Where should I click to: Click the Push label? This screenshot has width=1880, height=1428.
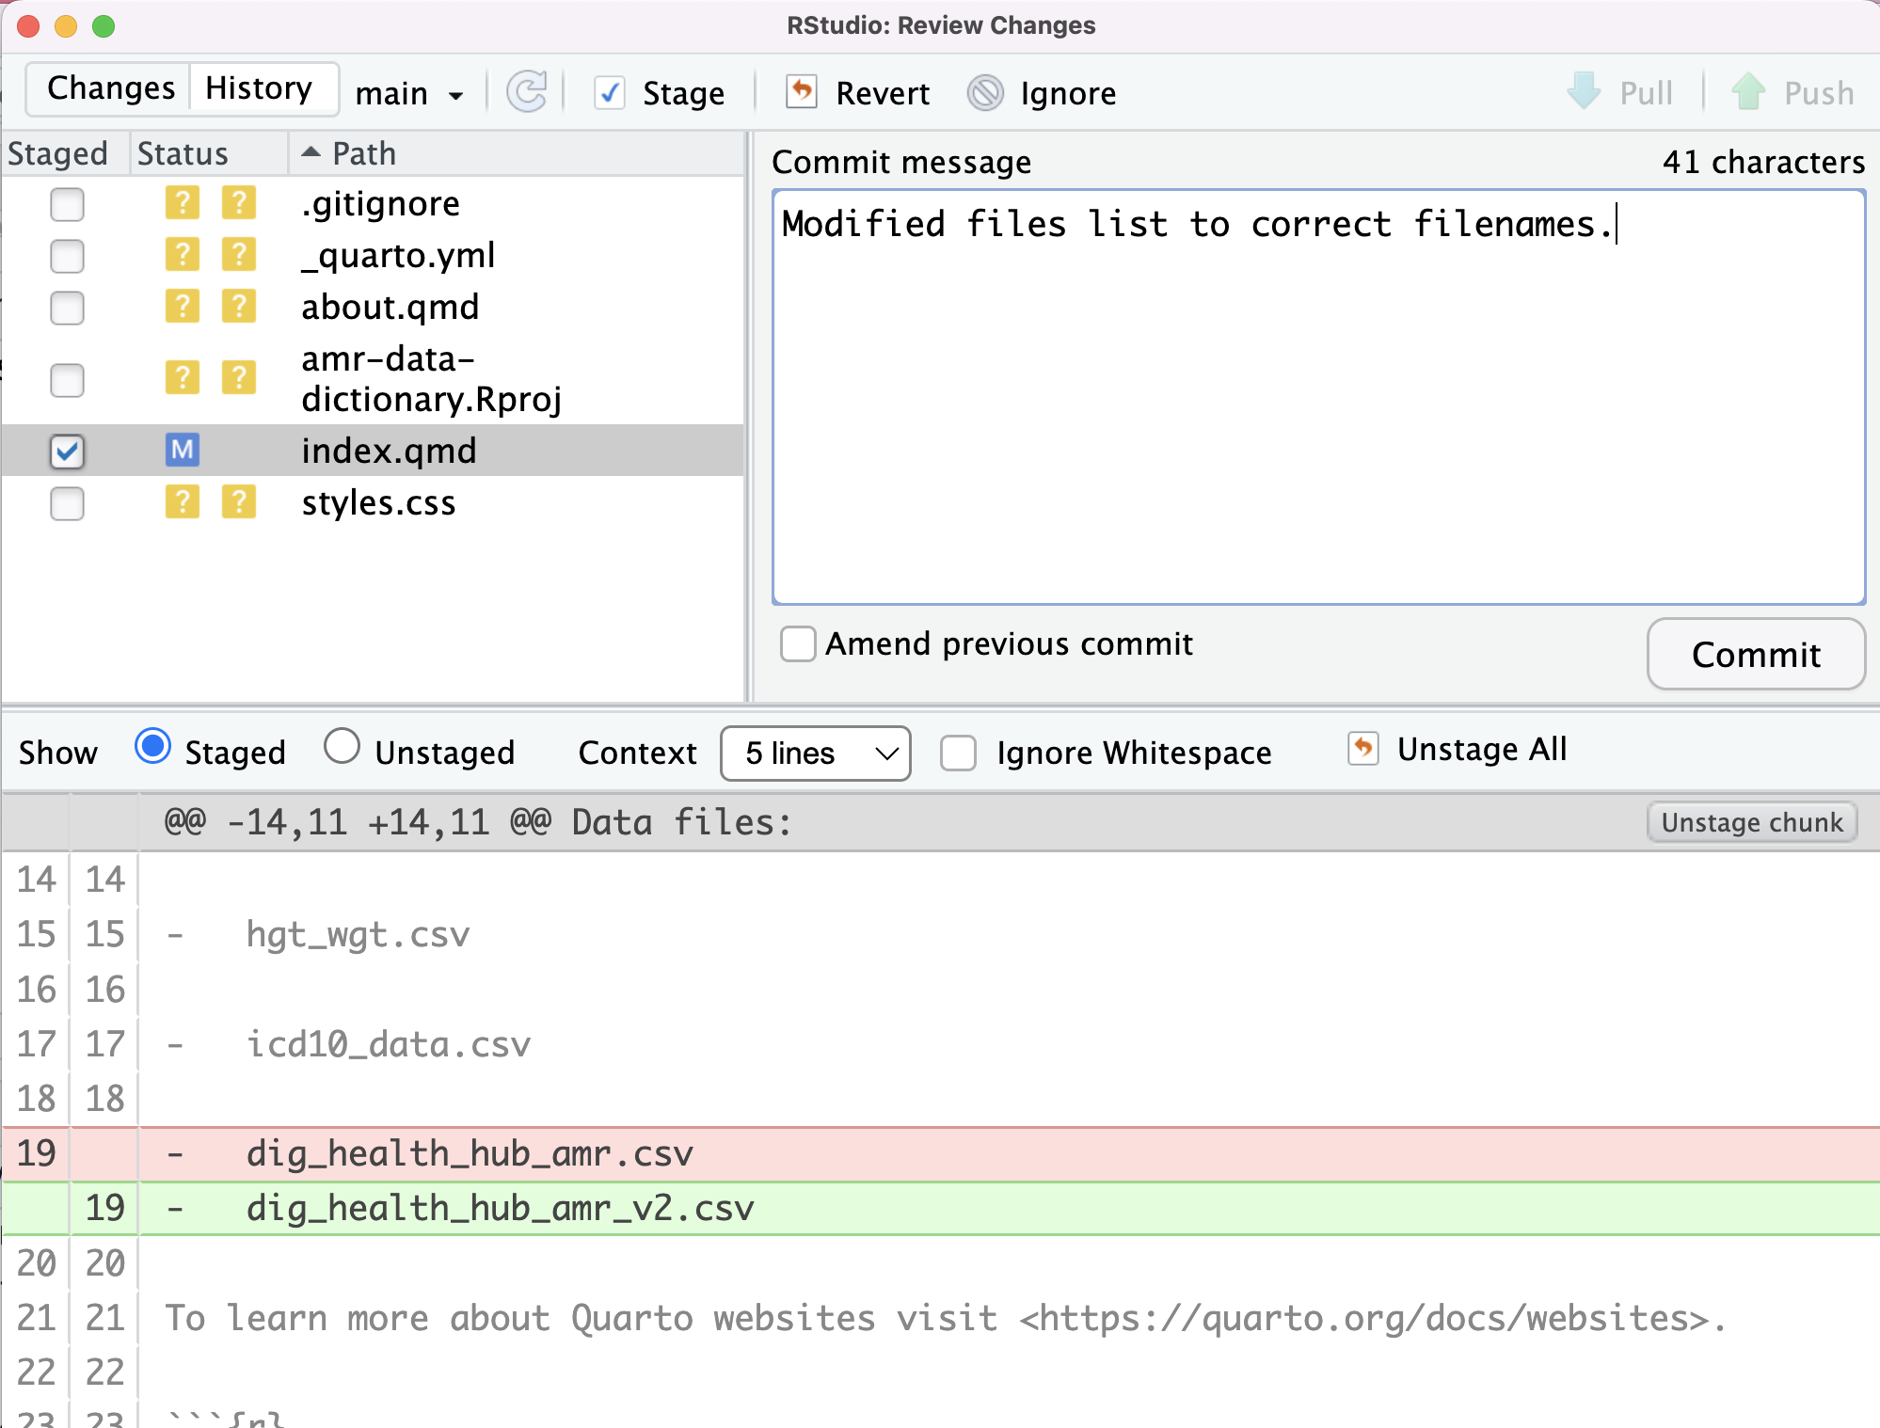coord(1819,93)
